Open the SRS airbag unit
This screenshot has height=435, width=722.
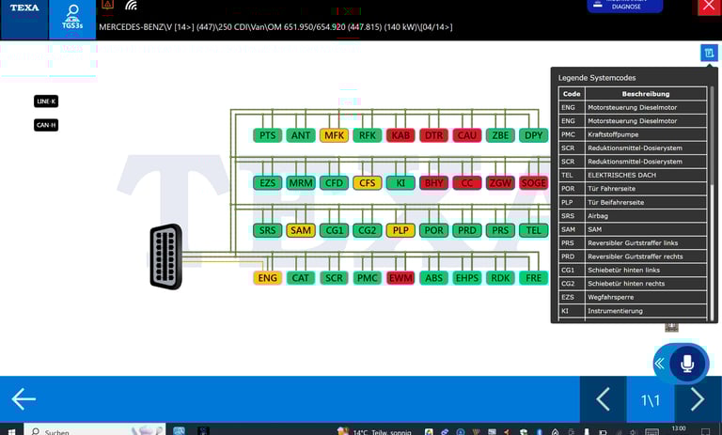268,230
